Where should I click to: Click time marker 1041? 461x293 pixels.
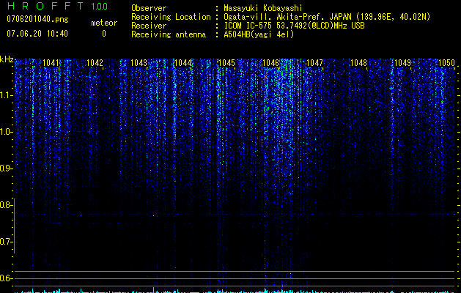click(51, 63)
